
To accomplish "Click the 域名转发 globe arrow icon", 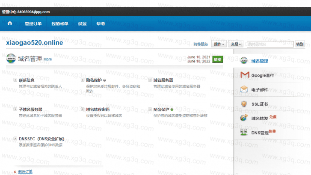I will click(x=244, y=118).
